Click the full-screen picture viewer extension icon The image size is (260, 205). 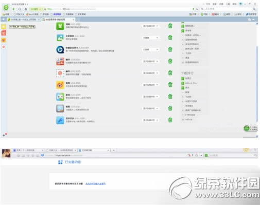(60, 38)
